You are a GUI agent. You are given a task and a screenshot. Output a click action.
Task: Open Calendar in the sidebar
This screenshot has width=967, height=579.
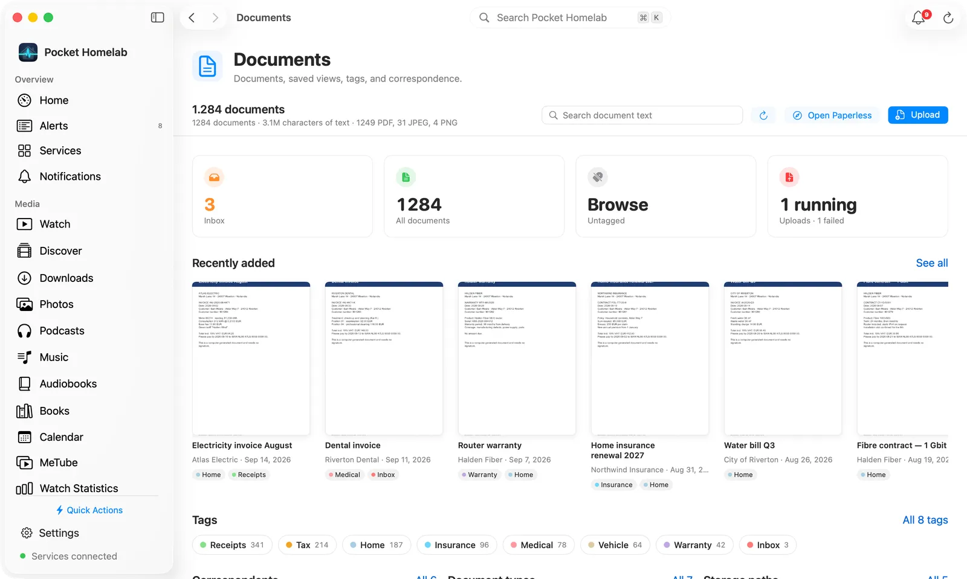(89, 437)
